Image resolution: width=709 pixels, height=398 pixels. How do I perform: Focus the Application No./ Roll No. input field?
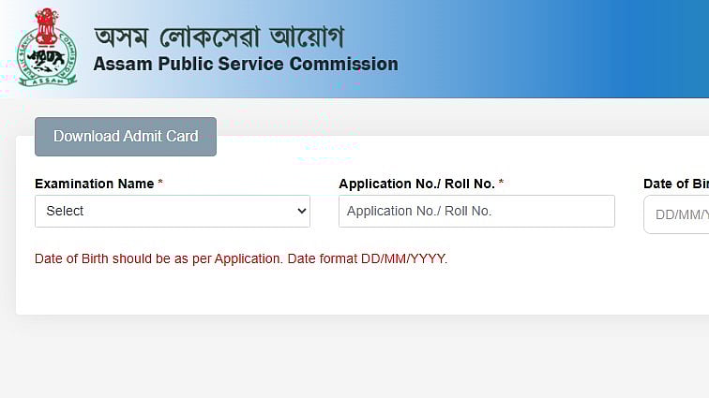476,211
